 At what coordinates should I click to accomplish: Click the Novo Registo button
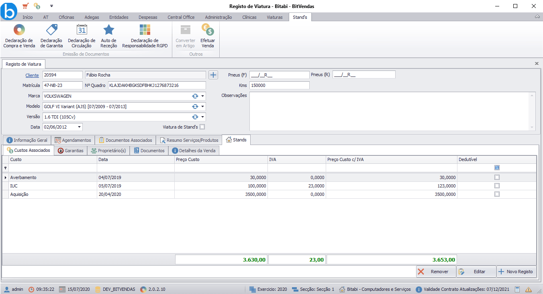point(516,272)
